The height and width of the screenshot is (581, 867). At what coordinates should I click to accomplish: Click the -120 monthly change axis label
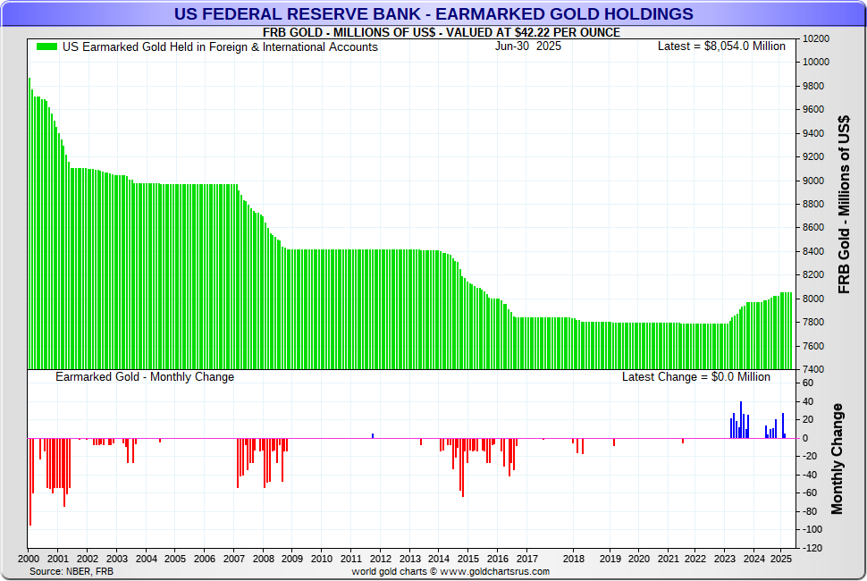(812, 549)
